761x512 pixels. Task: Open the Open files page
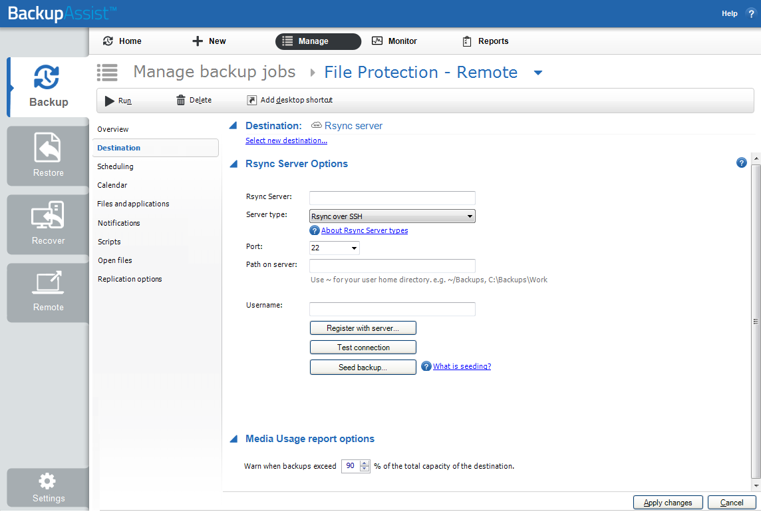coord(114,260)
